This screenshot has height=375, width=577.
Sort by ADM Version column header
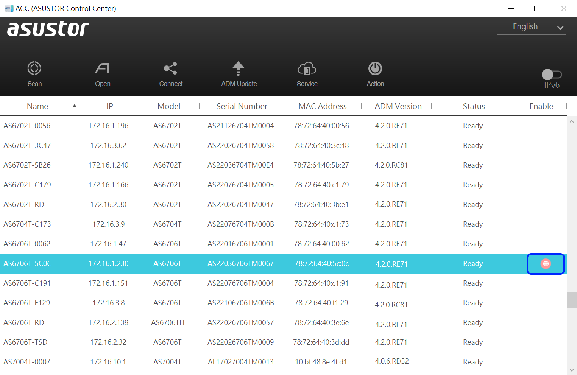coord(398,106)
